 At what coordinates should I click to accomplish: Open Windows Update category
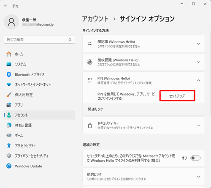click(x=39, y=166)
